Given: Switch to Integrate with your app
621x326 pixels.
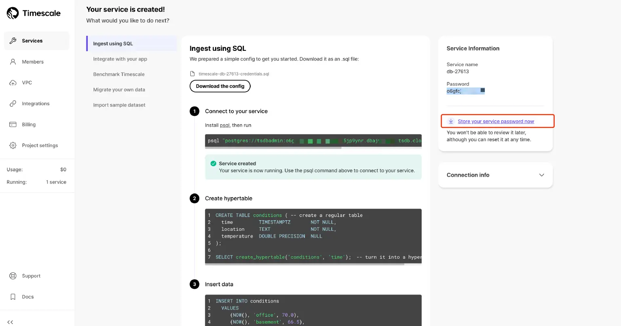Looking at the screenshot, I should tap(120, 59).
